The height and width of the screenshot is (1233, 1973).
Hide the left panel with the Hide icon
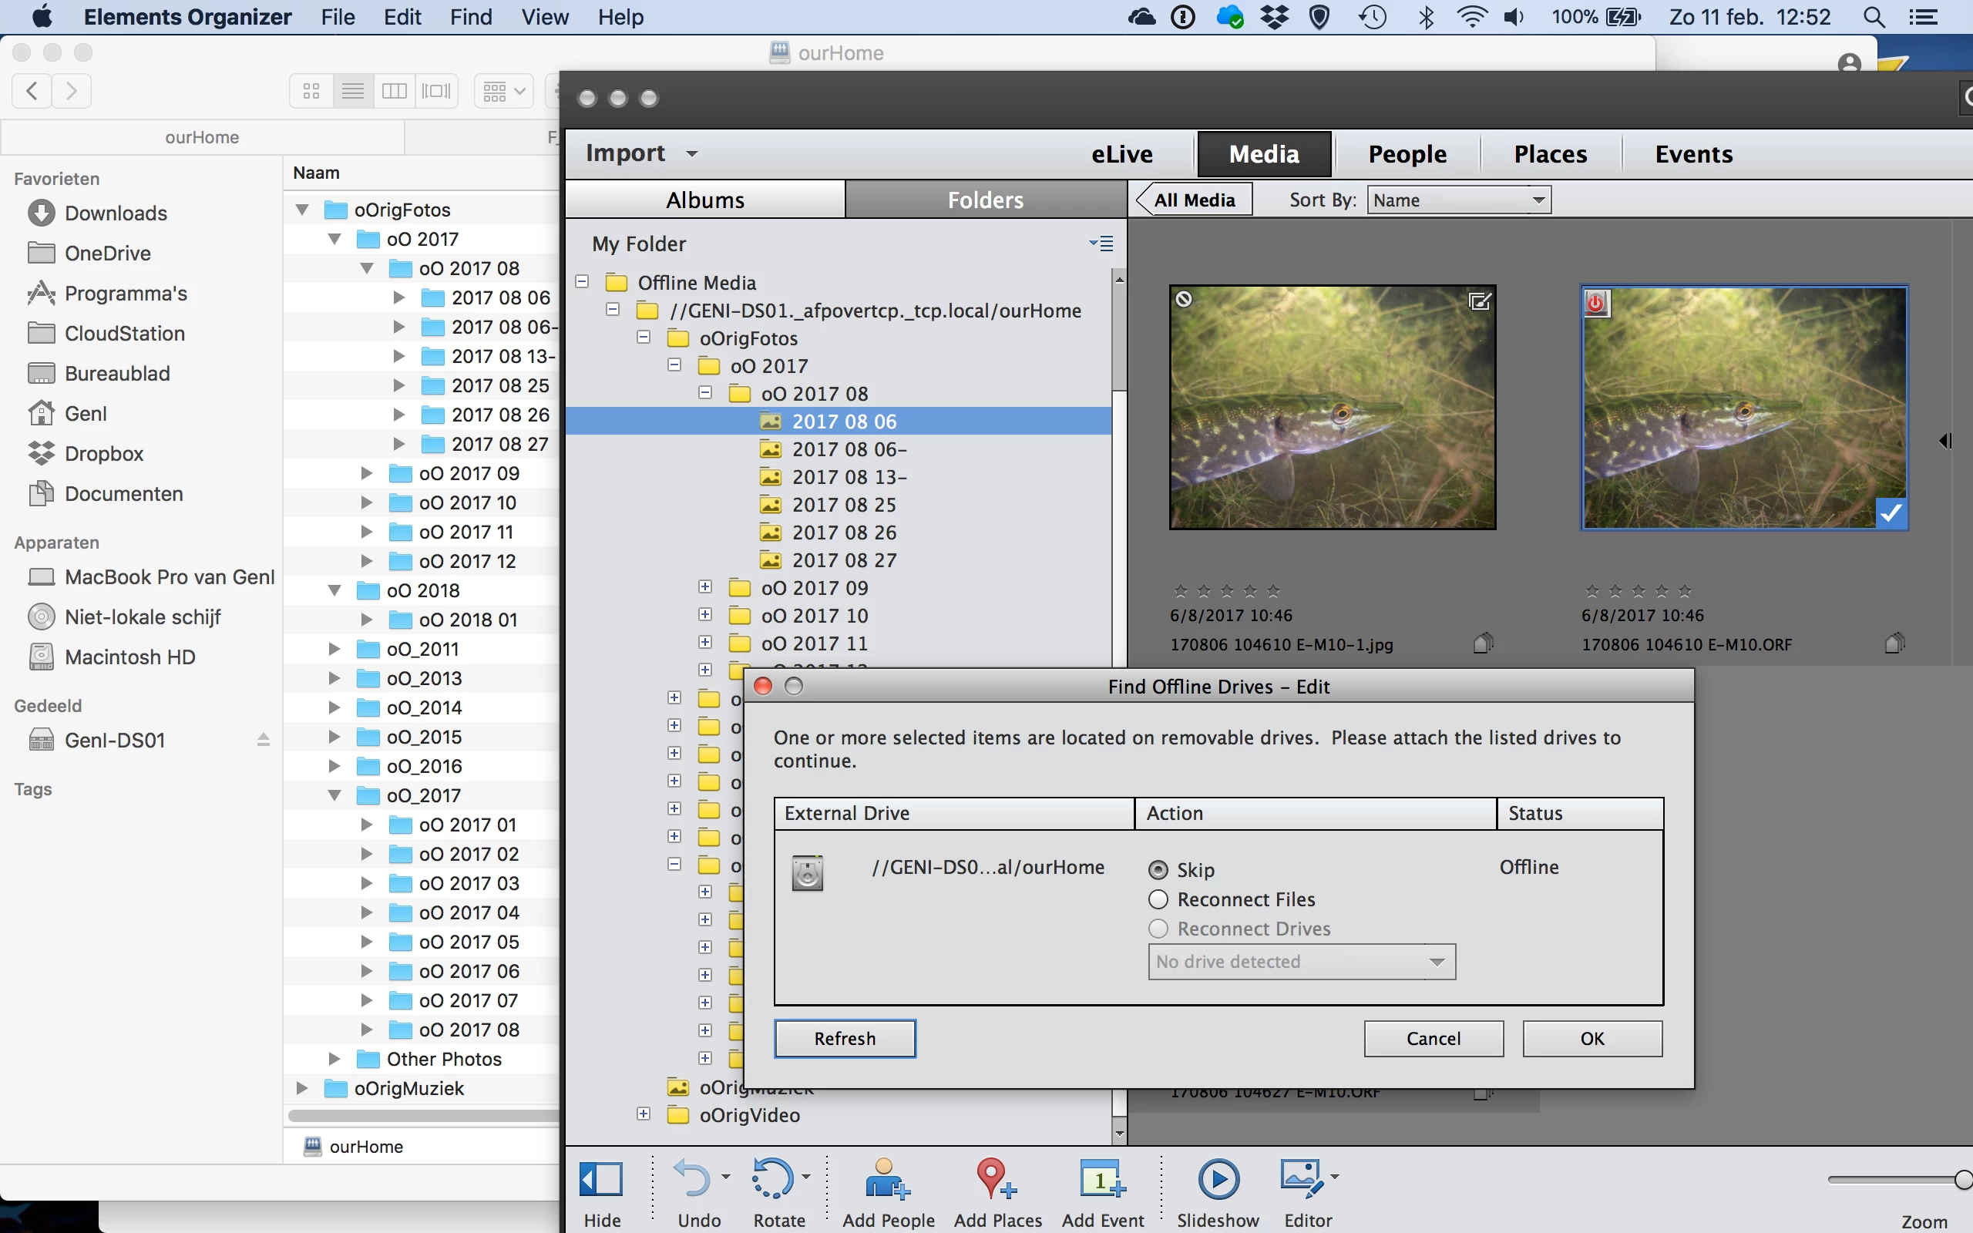601,1179
